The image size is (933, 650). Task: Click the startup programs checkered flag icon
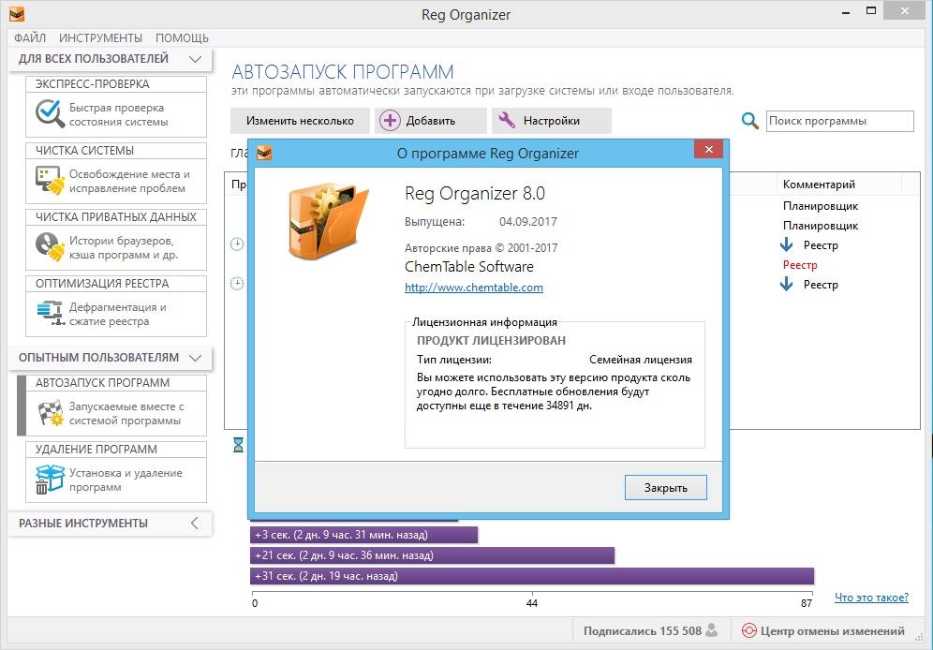(x=50, y=413)
